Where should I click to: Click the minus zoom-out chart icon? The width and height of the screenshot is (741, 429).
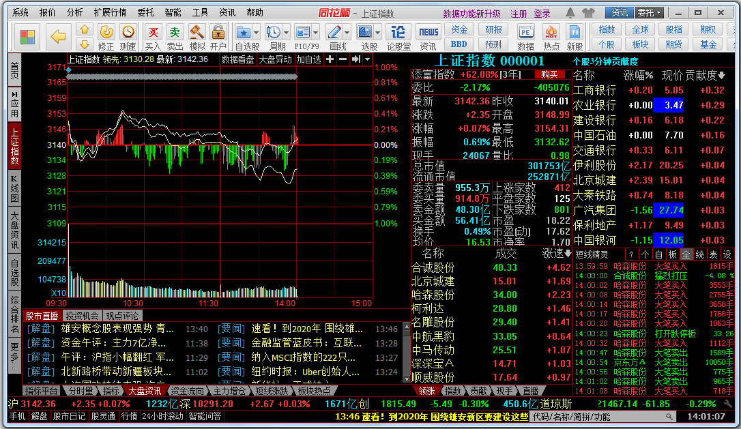coord(343,59)
